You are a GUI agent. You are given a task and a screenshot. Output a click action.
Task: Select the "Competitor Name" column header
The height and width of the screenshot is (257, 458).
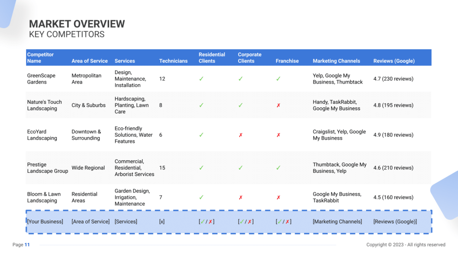click(x=40, y=57)
